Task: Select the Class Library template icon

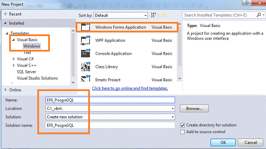Action: (x=85, y=67)
